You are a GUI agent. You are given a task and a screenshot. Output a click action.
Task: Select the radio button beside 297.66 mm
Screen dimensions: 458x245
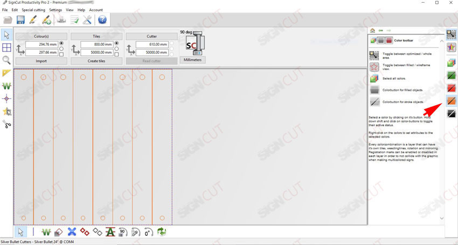[x=61, y=49]
